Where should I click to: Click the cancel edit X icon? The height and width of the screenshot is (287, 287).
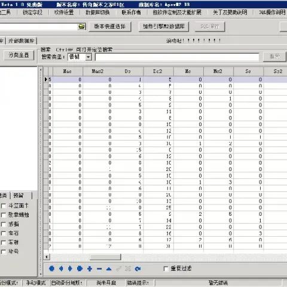pos(128,268)
